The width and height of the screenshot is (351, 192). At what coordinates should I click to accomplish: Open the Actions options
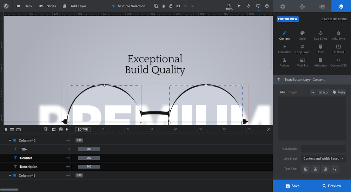point(284,62)
